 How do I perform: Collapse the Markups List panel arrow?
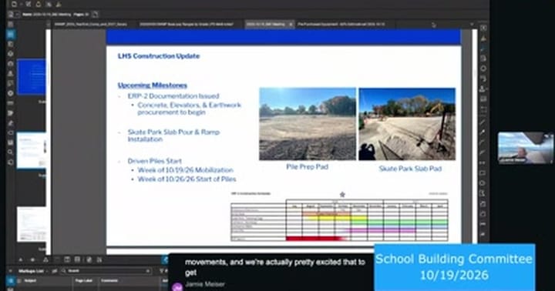pos(10,271)
